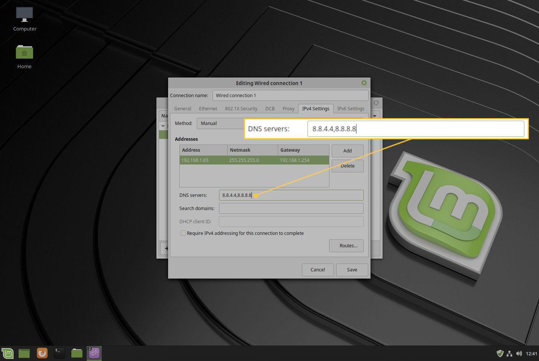Click the column header arrow in background window
The width and height of the screenshot is (539, 361).
(375, 116)
